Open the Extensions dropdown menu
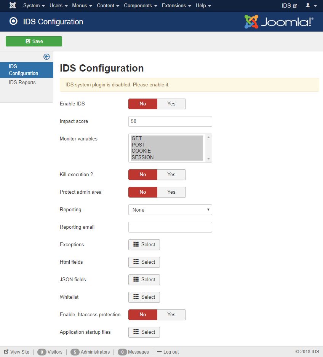The width and height of the screenshot is (323, 357). 176,5
